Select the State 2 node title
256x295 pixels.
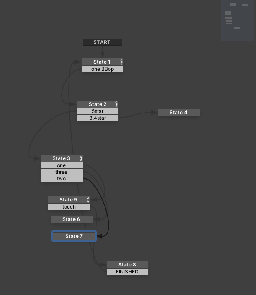(96, 104)
